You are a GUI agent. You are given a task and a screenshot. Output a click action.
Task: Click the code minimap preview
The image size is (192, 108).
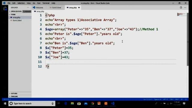click(x=181, y=14)
